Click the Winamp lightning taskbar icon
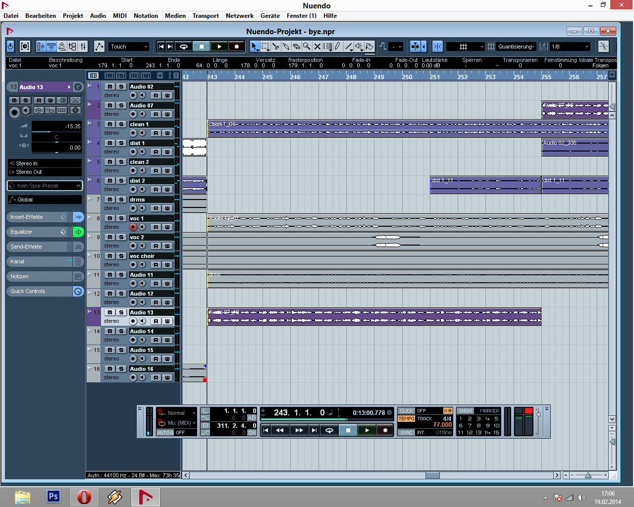The image size is (634, 507). pos(115,496)
